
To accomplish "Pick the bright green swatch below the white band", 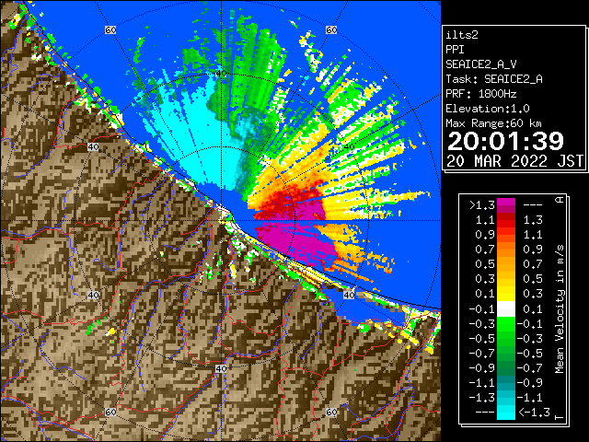I will (x=506, y=323).
